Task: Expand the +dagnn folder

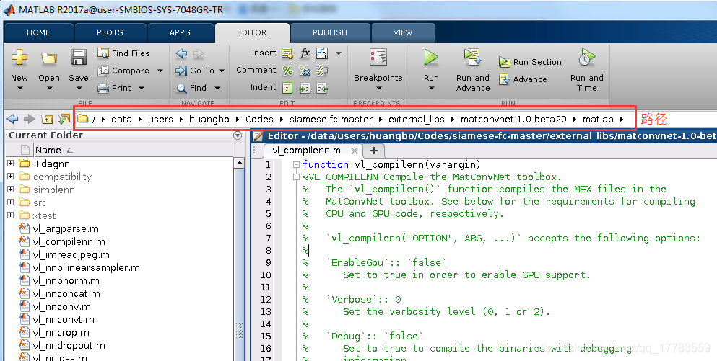Action: tap(11, 163)
